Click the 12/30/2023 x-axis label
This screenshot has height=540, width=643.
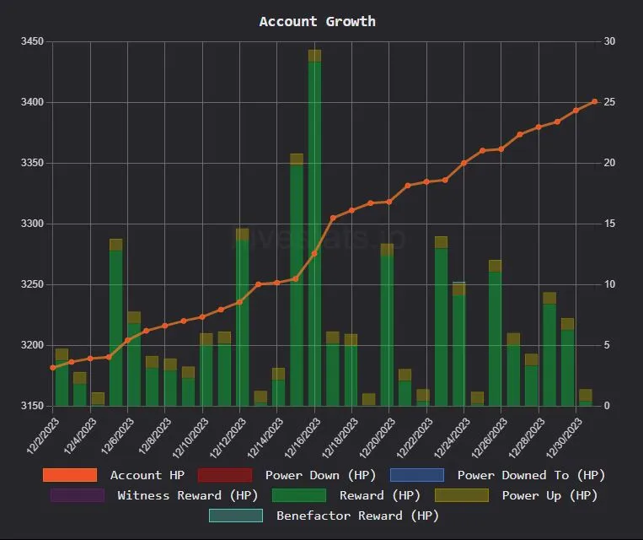(x=564, y=438)
